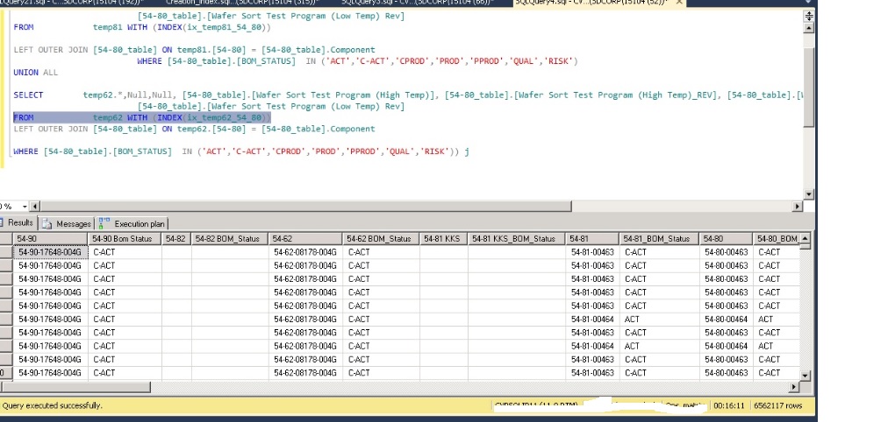Open the Execution plan tab
The height and width of the screenshot is (422, 895).
pyautogui.click(x=132, y=224)
